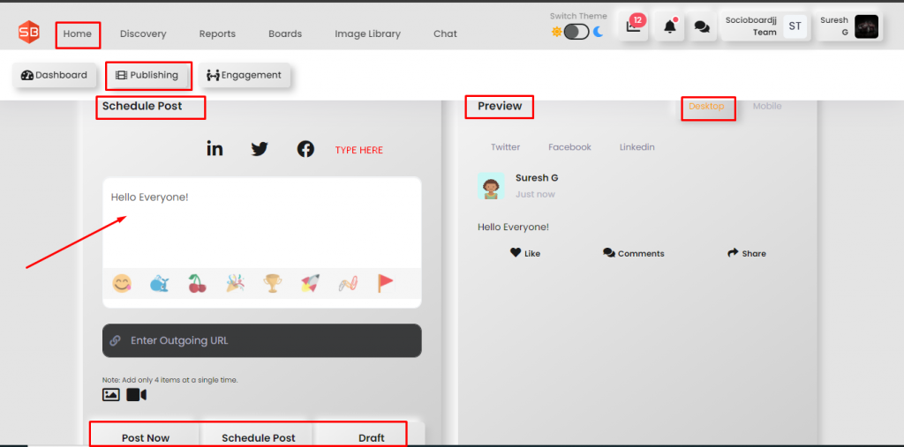Switch preview to Mobile

[x=767, y=106]
